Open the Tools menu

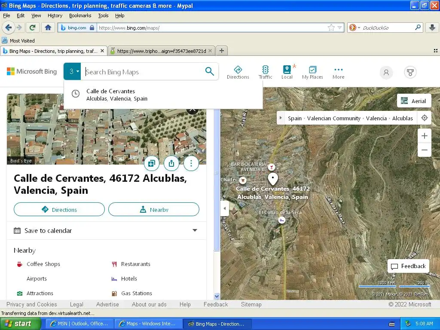coord(103,15)
